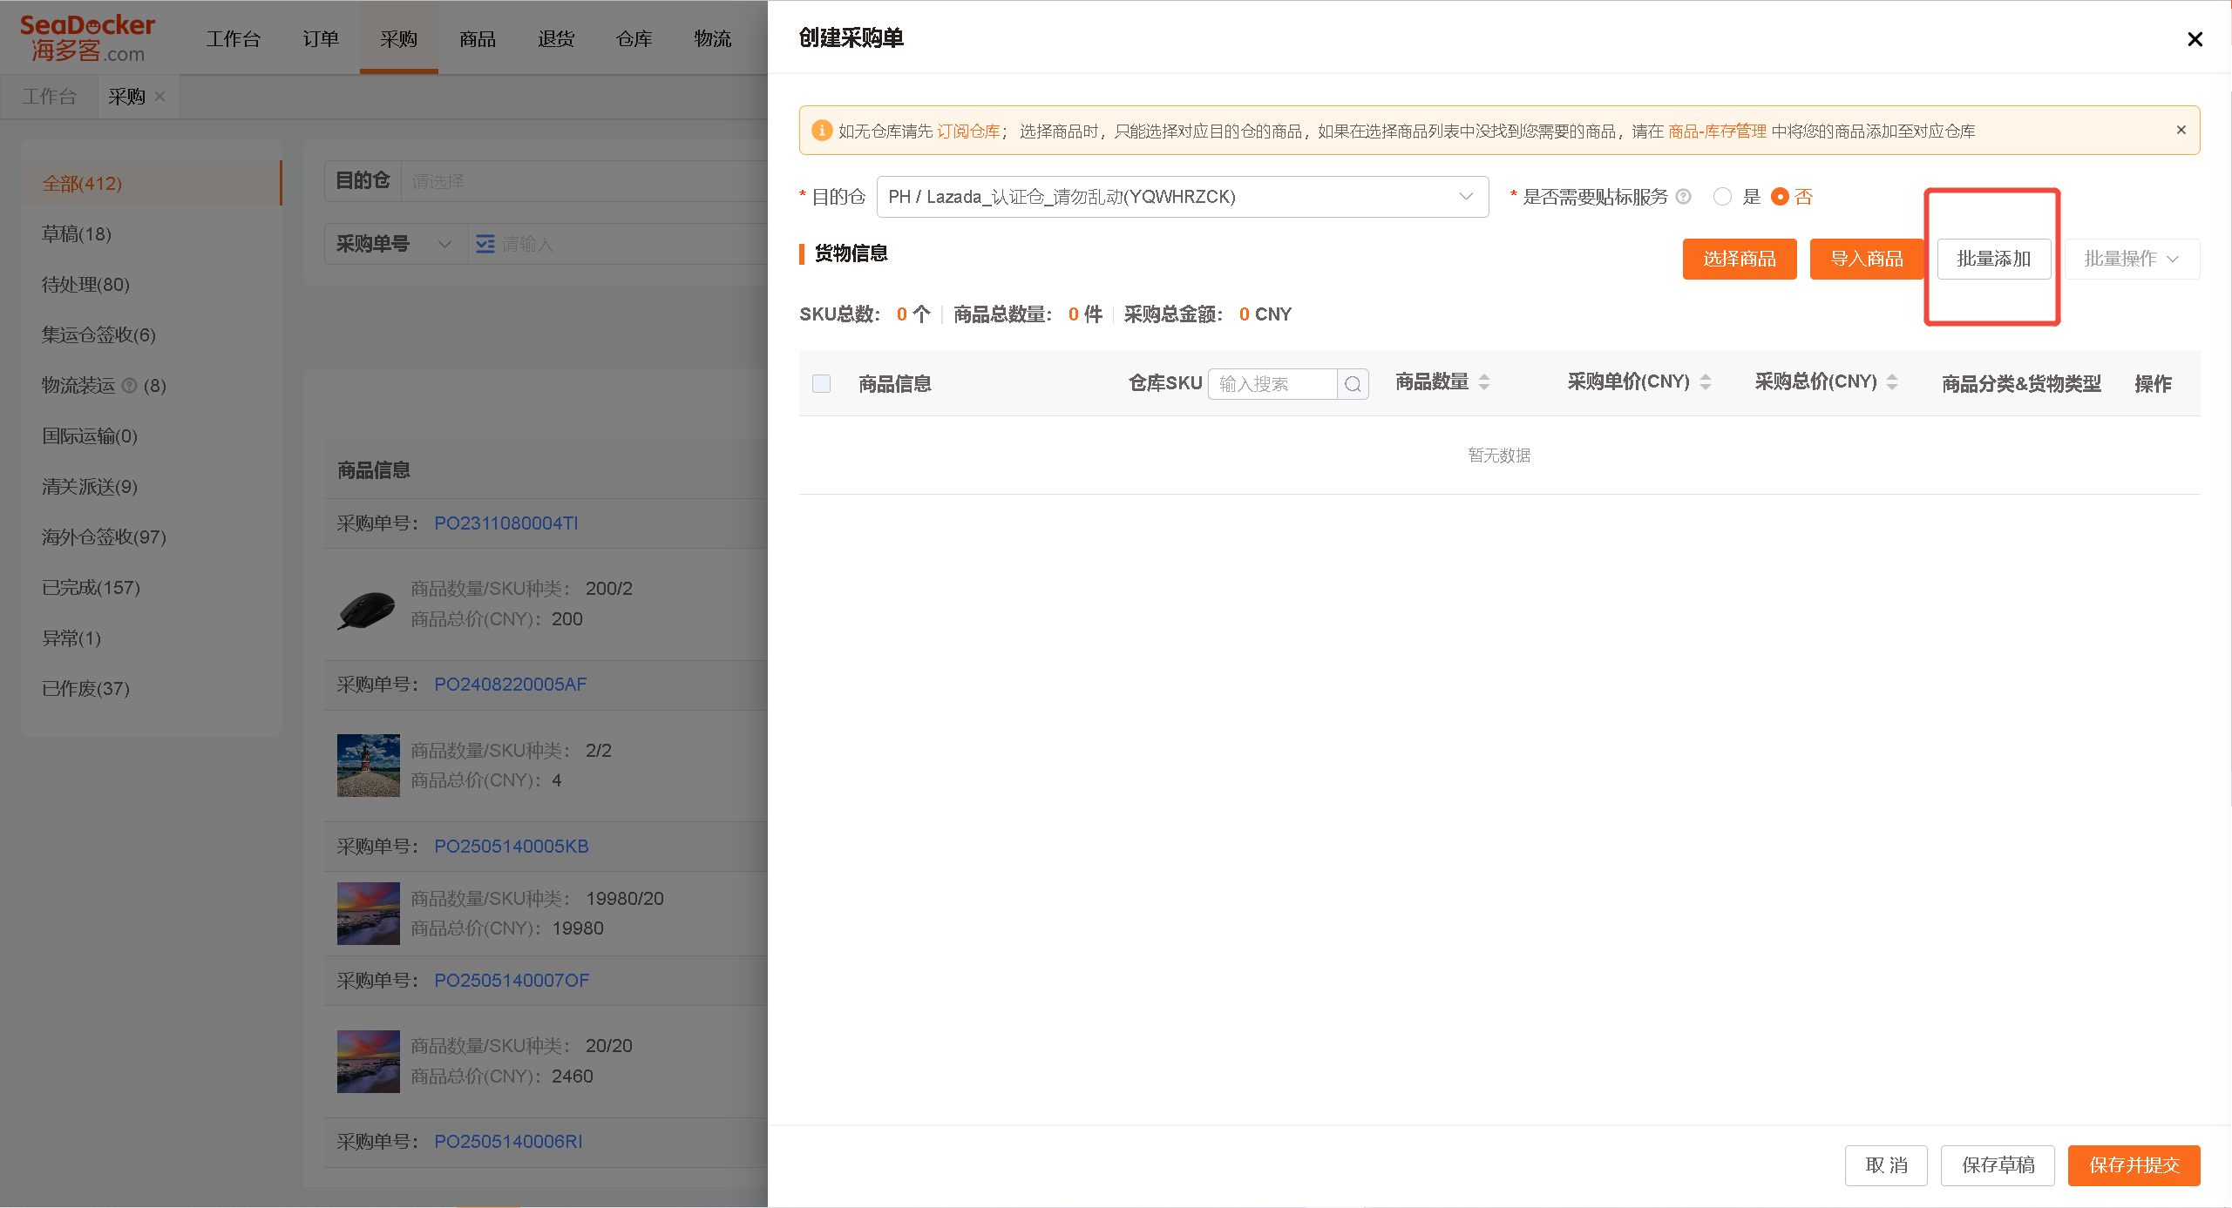Open the sunset thumbnail of PO2505140005KB

[x=368, y=914]
